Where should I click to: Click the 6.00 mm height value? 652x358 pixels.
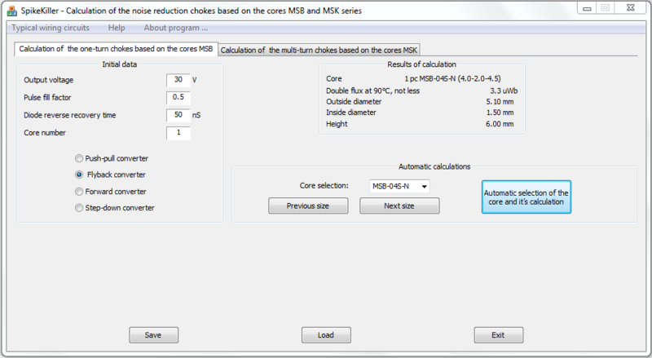click(500, 124)
